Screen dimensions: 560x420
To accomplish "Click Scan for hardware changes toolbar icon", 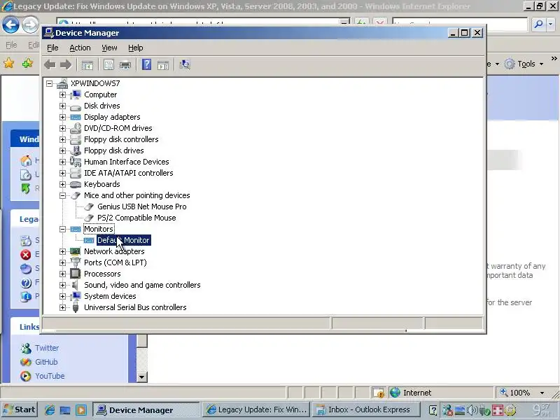I will tap(185, 65).
